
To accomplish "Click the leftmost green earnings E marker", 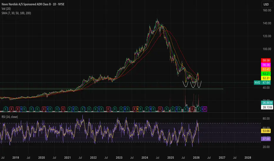I will pyautogui.click(x=6, y=109).
